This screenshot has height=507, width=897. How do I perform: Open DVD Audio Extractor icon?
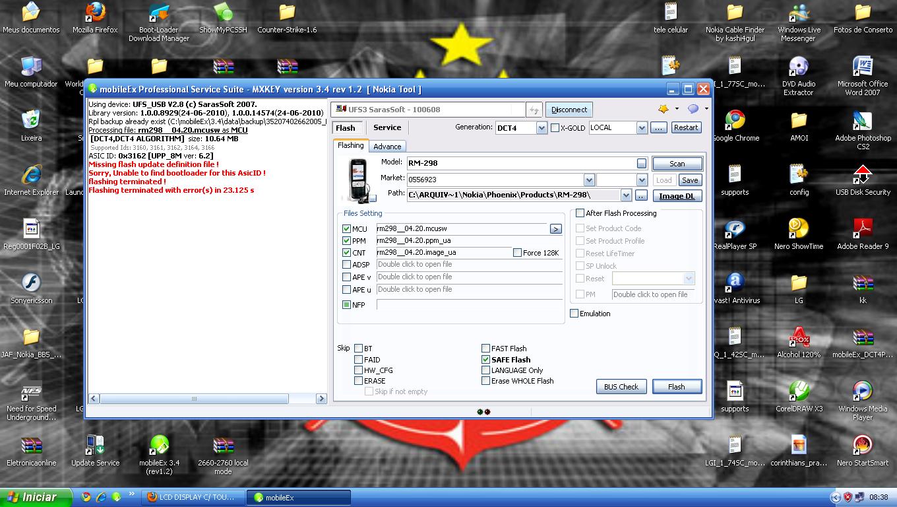(x=799, y=66)
